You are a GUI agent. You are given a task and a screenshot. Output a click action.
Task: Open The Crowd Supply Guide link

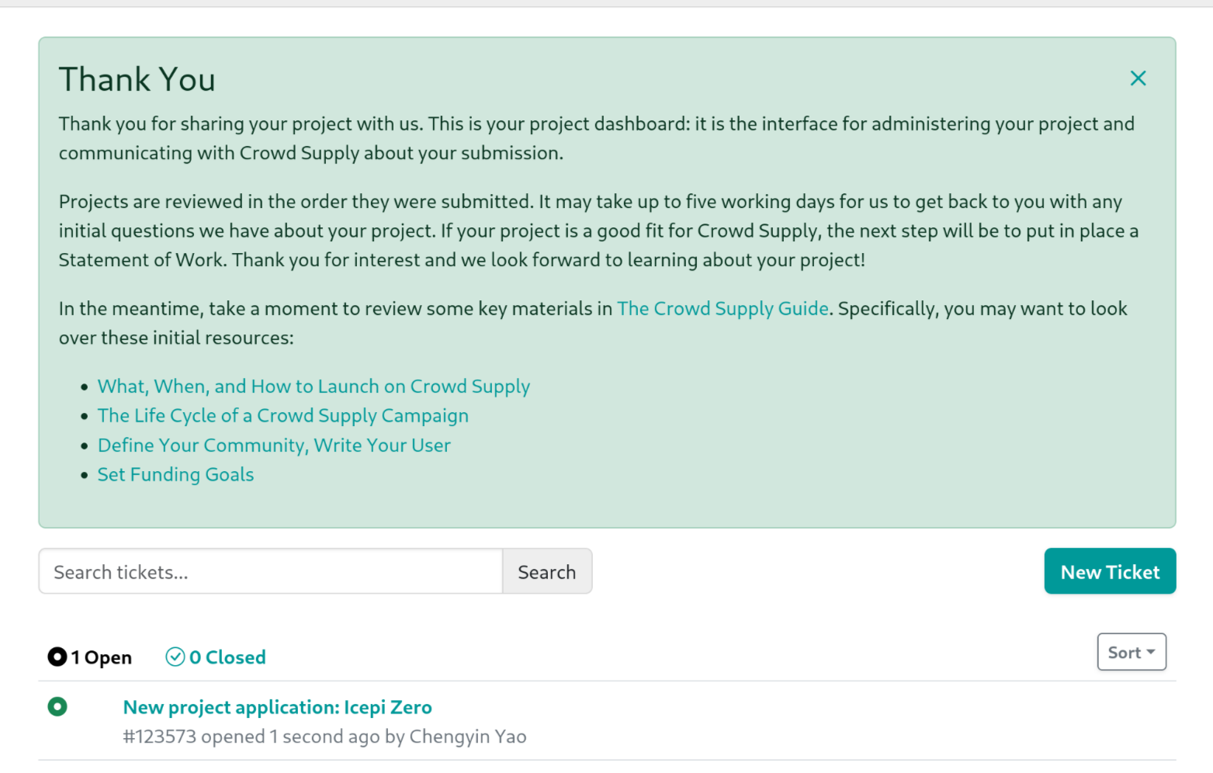point(723,309)
